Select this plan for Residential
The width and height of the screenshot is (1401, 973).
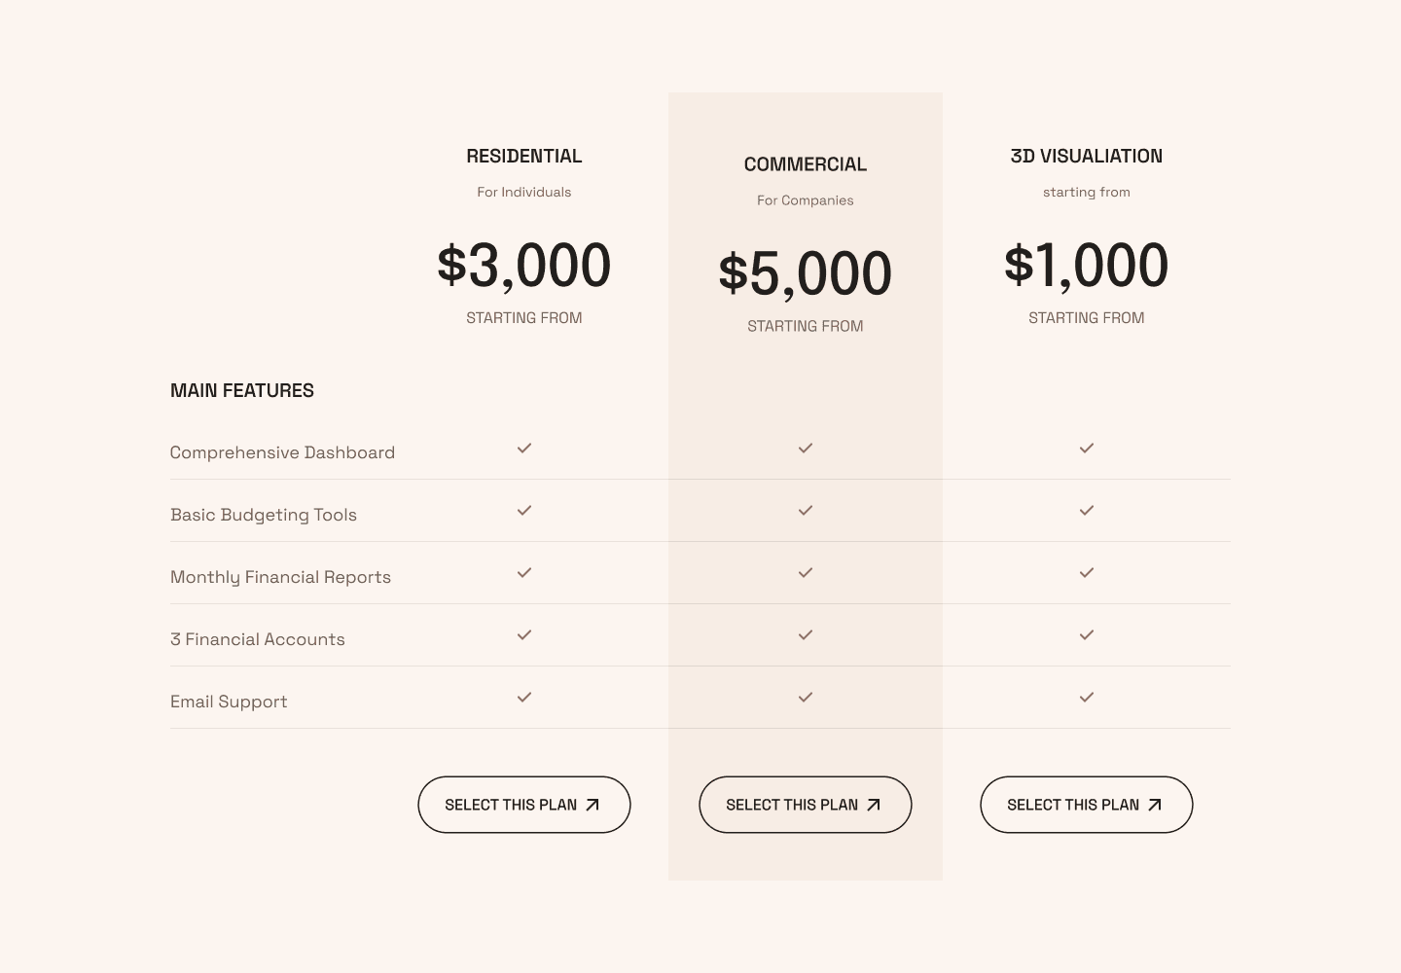(523, 805)
